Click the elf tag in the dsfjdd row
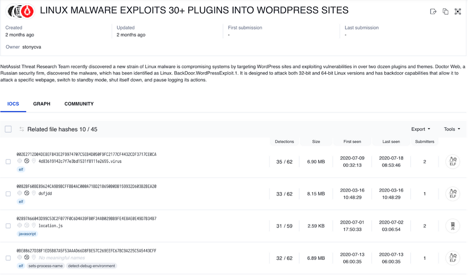468x277 pixels. 21,202
